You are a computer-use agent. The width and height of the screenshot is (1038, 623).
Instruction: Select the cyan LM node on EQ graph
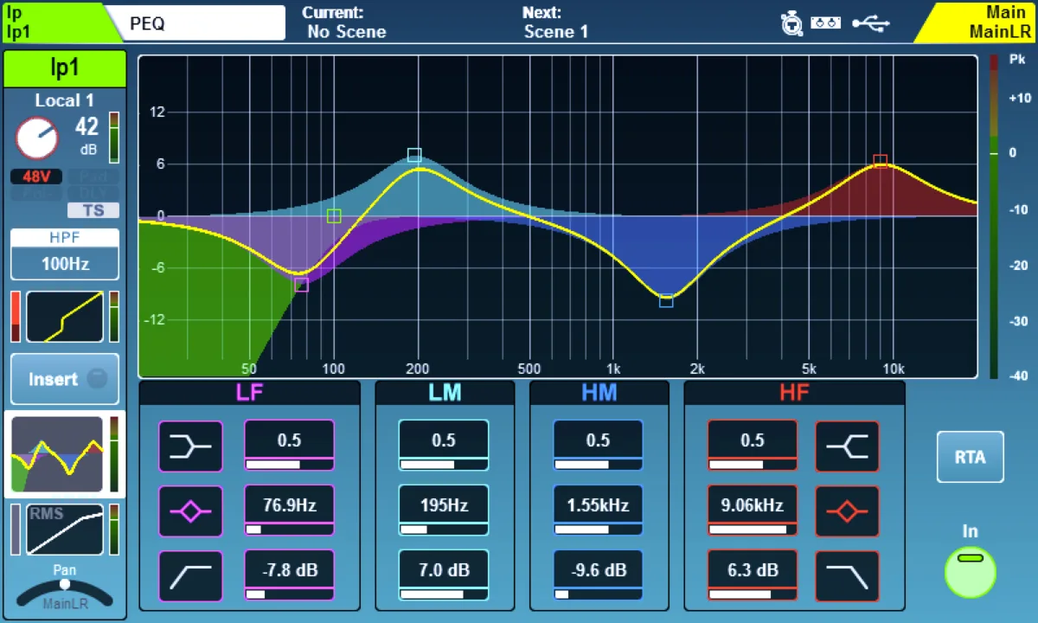(x=414, y=156)
